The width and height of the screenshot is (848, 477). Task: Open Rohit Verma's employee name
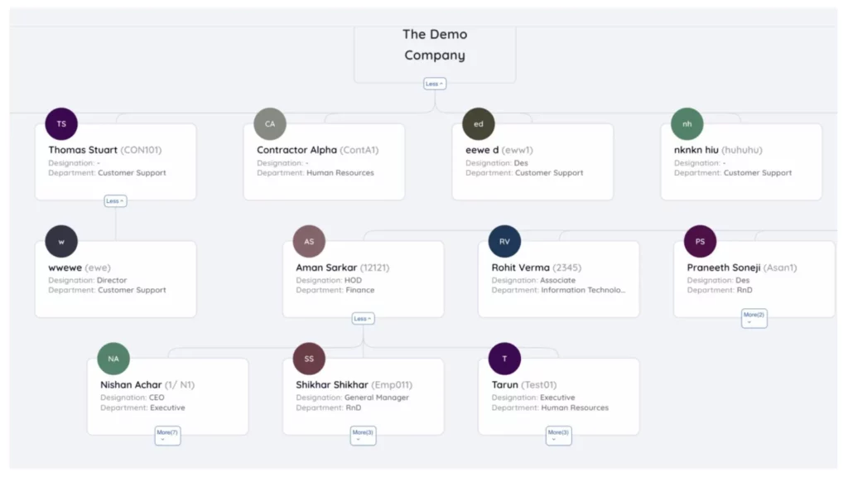coord(520,267)
